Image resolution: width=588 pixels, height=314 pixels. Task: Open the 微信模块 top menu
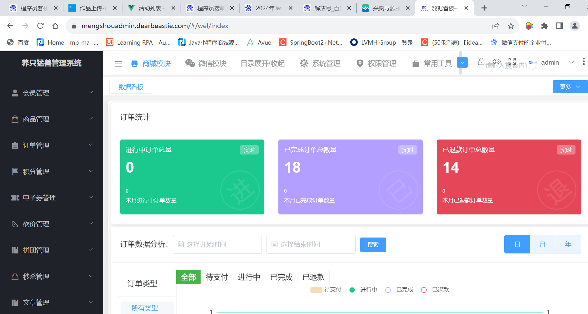click(206, 64)
